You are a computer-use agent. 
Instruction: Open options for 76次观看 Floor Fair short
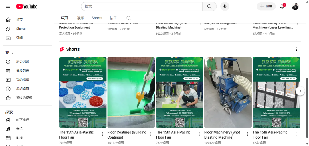click(199, 134)
